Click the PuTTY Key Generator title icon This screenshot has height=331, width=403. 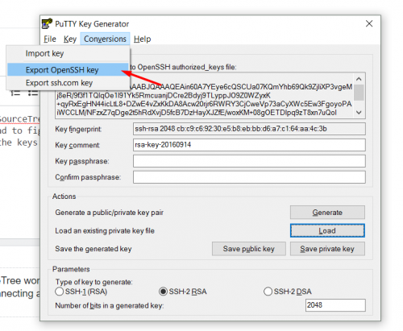tap(47, 23)
